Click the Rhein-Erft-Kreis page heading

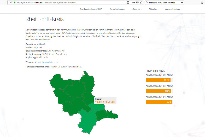coord(45,19)
